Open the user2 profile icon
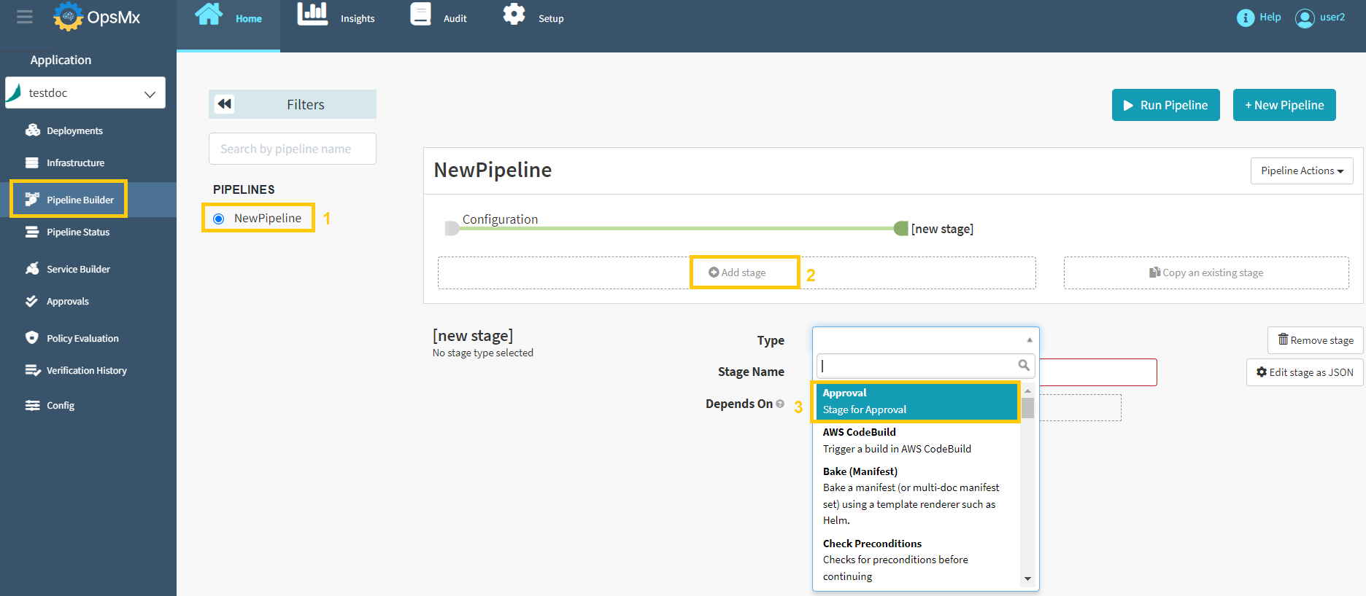 tap(1304, 18)
